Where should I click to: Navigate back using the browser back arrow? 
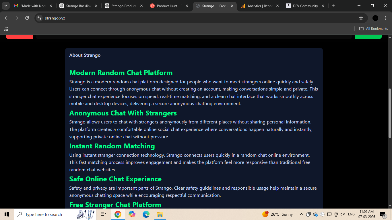6,18
